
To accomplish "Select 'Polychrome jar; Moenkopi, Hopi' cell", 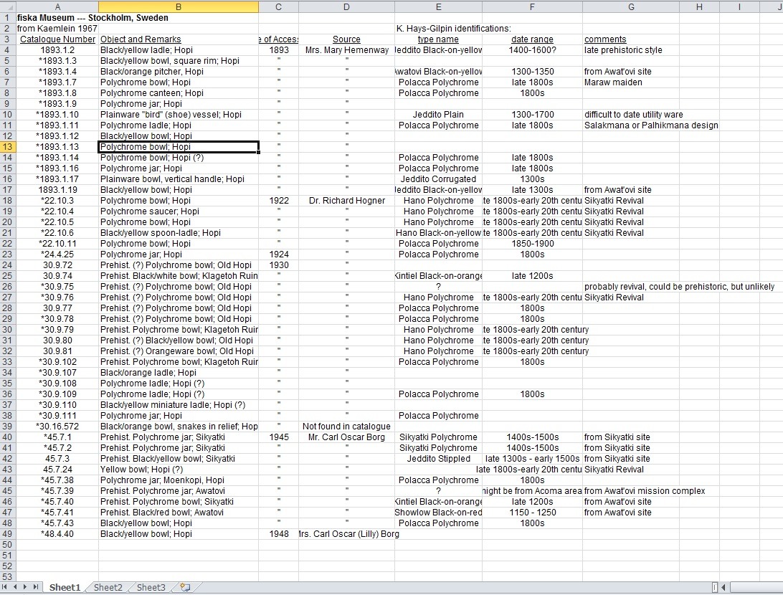I will click(x=179, y=480).
